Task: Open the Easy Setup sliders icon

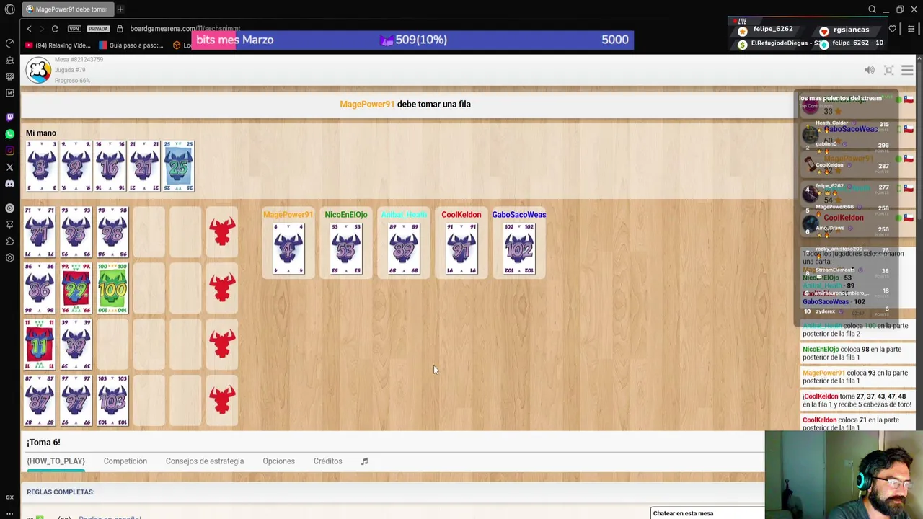Action: tap(911, 29)
